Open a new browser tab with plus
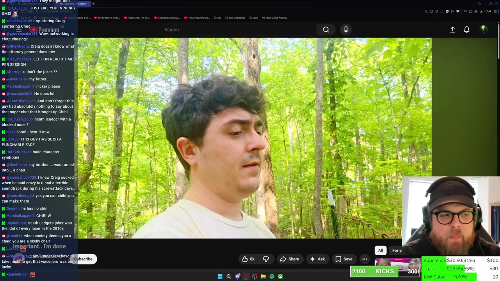This screenshot has width=500, height=281. [93, 4]
